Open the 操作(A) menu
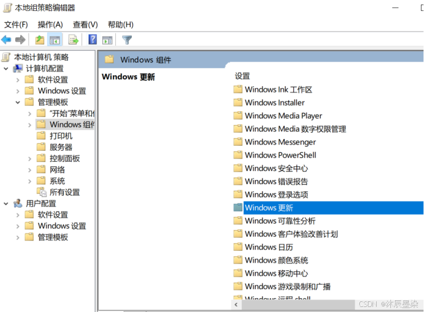 point(51,24)
